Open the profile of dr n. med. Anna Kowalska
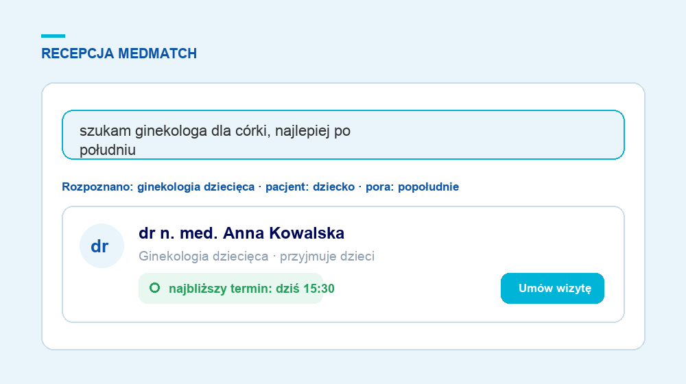The height and width of the screenshot is (384, 686). (241, 233)
